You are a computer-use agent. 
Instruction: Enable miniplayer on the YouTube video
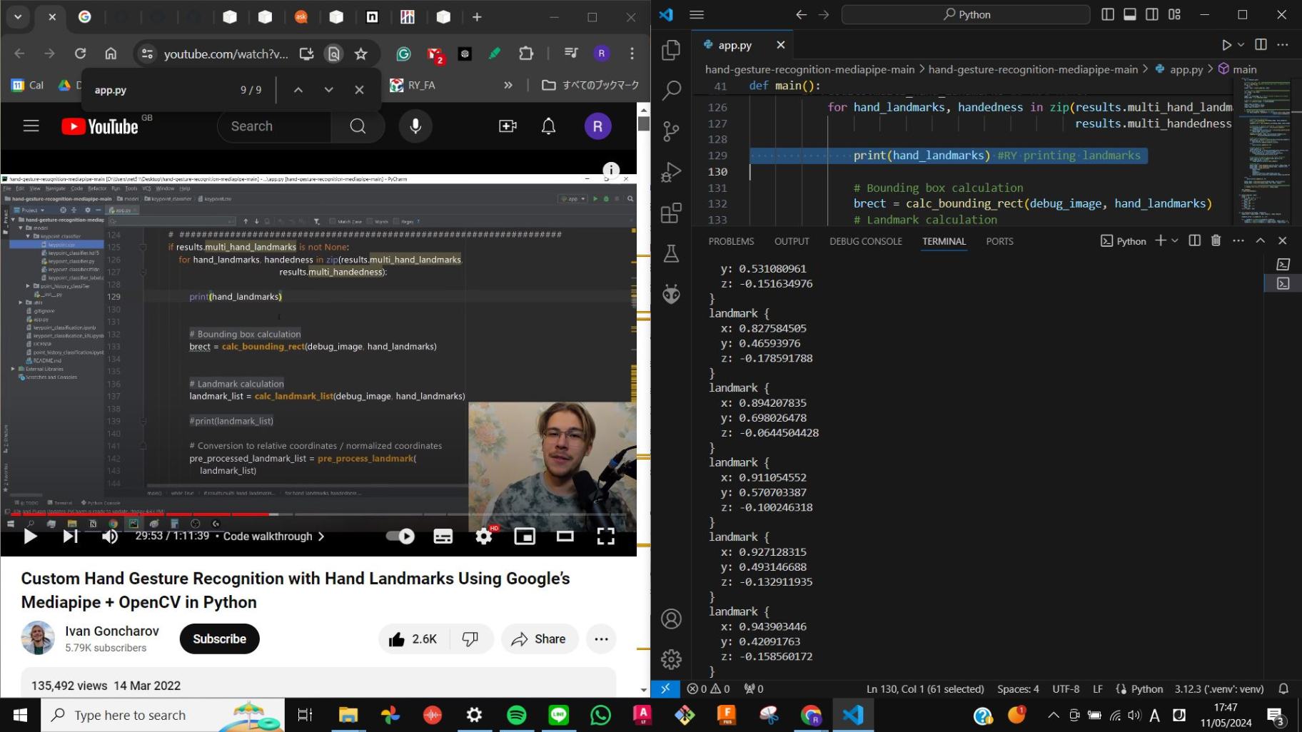pyautogui.click(x=525, y=536)
